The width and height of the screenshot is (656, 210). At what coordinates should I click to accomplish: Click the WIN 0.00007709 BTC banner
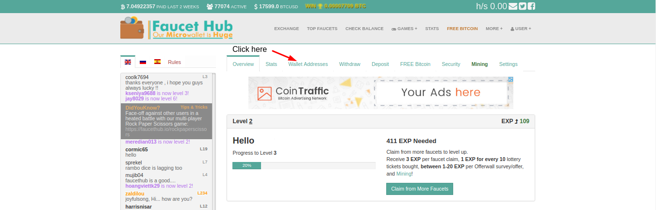coord(336,6)
